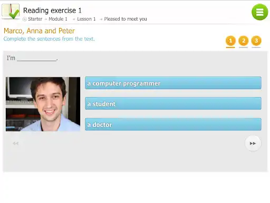The height and width of the screenshot is (203, 270).
Task: Click the 'Reading exercise 1' title
Action: point(52,11)
